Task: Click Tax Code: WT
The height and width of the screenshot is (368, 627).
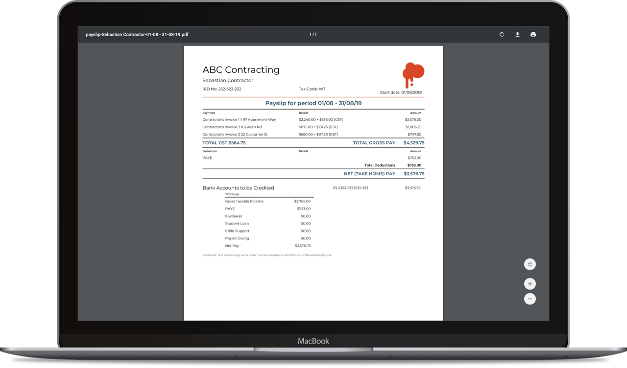Action: pos(312,89)
